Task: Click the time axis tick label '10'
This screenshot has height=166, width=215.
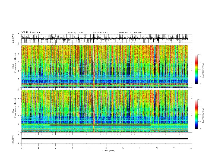Action: 191,148
